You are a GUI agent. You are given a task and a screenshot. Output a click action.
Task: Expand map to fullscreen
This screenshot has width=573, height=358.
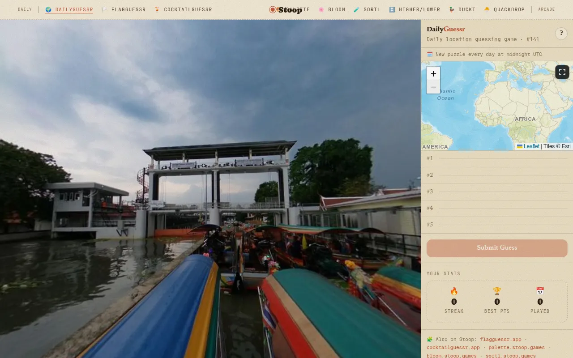[562, 72]
